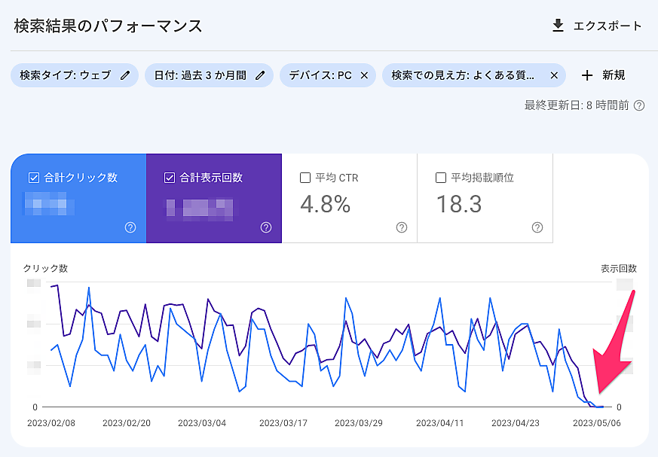Uncheck the 合計表示回数 checkbox
The image size is (658, 457).
(x=169, y=178)
